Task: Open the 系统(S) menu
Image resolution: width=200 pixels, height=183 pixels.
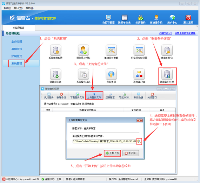Action: [7, 8]
